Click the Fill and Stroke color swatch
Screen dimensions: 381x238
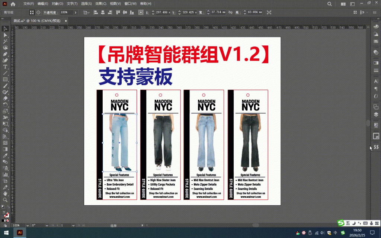point(6,215)
